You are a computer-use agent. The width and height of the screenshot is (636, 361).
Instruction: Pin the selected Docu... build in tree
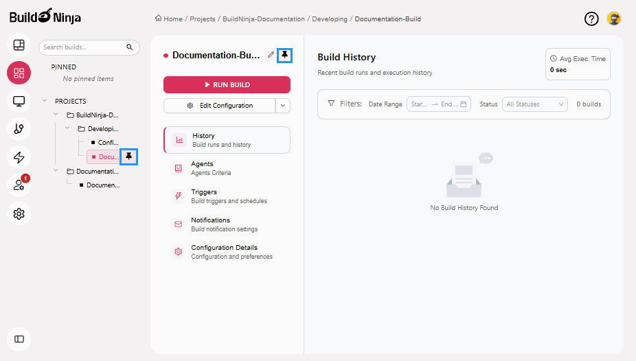[x=128, y=156]
